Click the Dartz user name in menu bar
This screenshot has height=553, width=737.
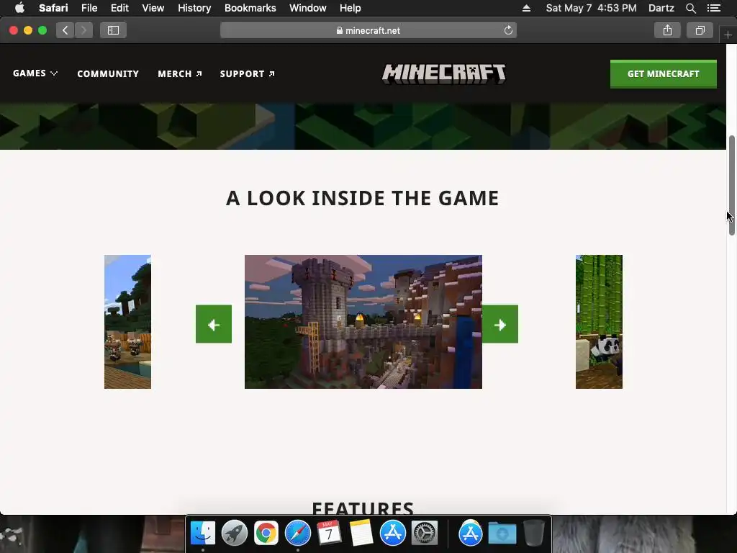coord(661,8)
